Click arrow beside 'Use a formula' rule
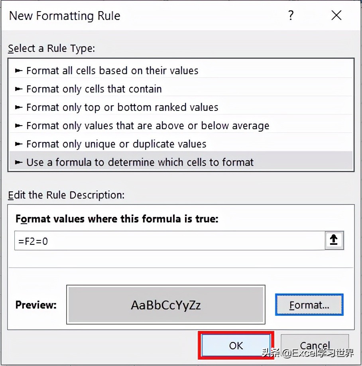Viewport: 362px width, 366px height. coord(19,162)
